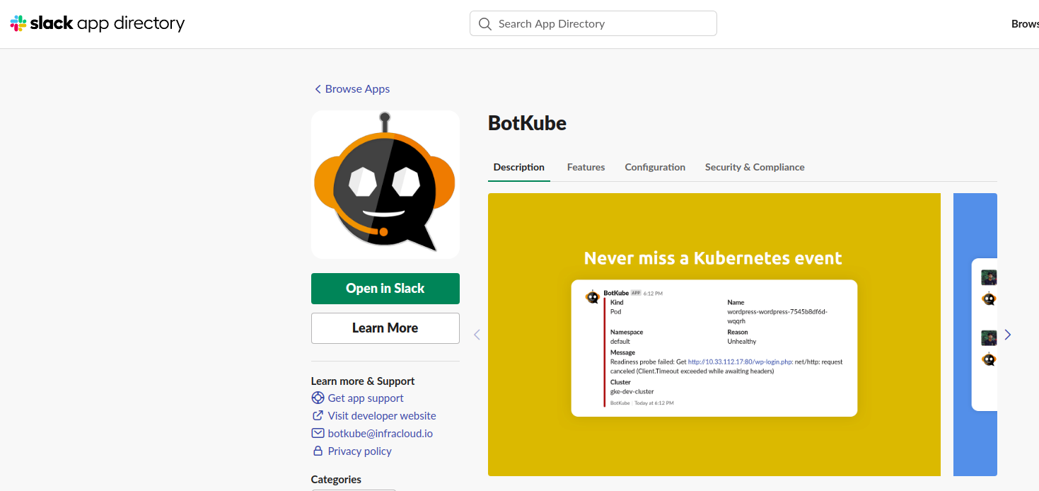Click the search magnifier icon
Screen dimensions: 1039x491
pos(484,24)
